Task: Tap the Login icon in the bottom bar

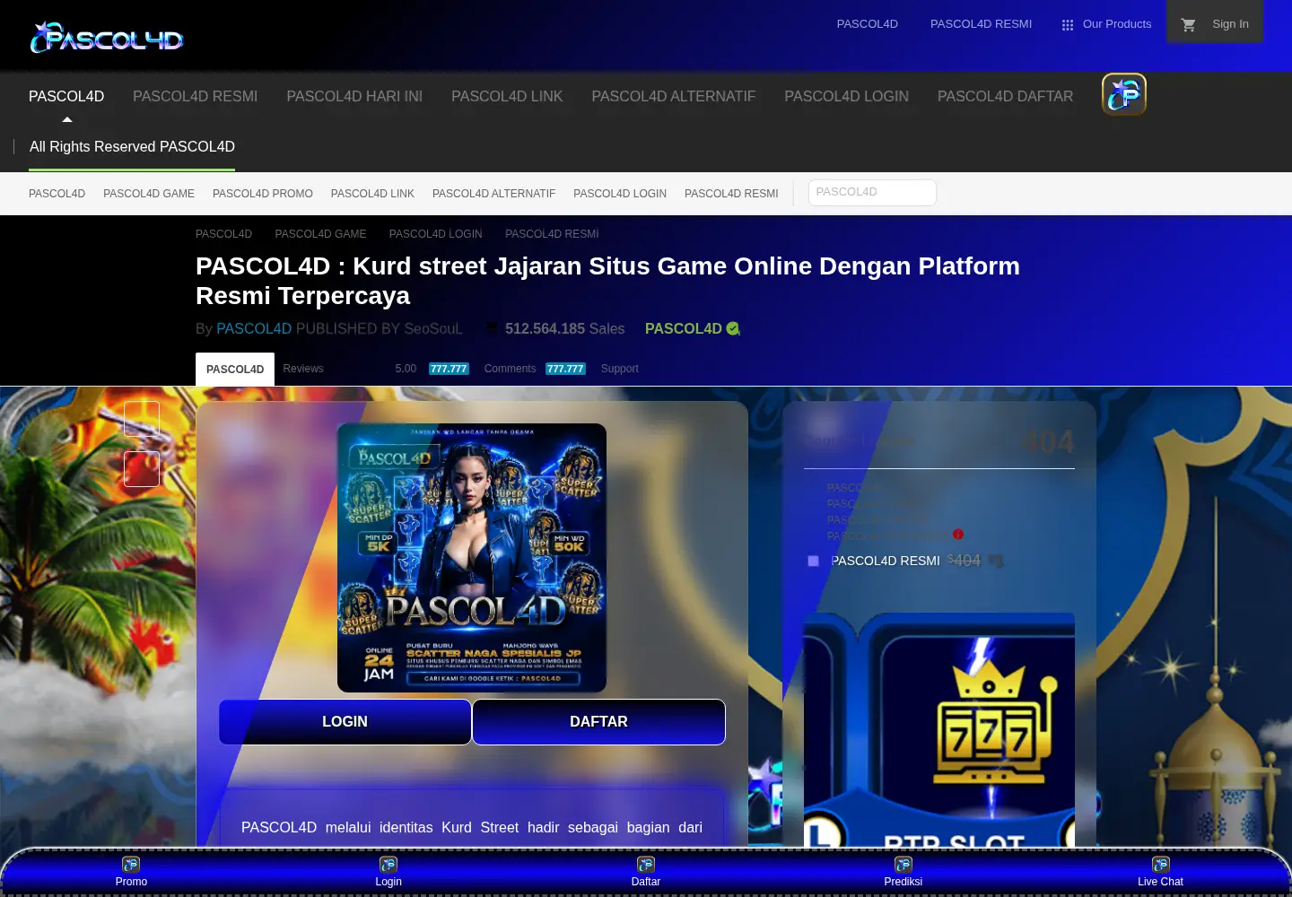Action: (x=388, y=865)
